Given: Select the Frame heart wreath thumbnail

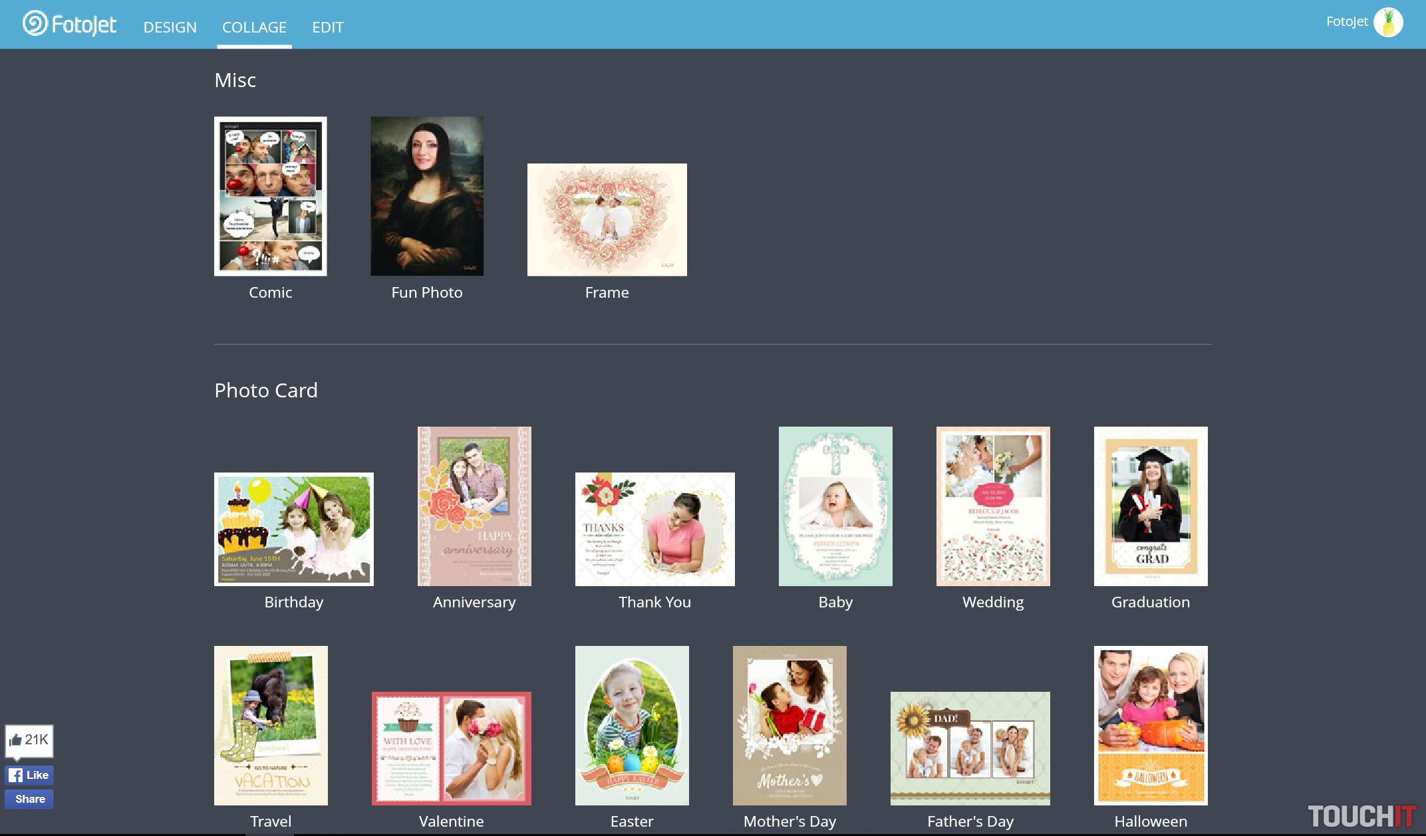Looking at the screenshot, I should pyautogui.click(x=607, y=219).
